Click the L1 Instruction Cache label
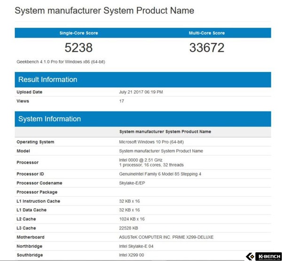282x261 pixels. point(39,201)
